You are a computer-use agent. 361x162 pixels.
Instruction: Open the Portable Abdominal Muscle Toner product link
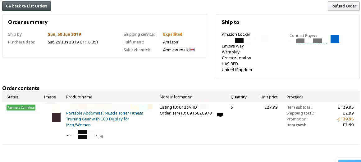pos(104,119)
